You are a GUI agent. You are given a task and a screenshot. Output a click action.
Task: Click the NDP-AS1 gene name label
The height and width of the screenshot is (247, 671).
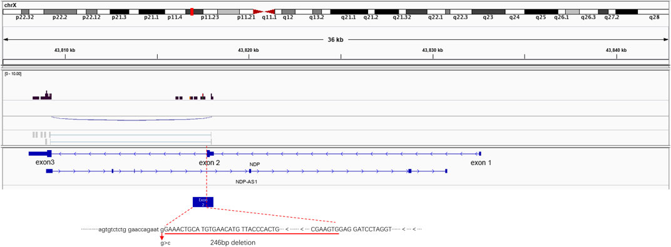click(246, 181)
